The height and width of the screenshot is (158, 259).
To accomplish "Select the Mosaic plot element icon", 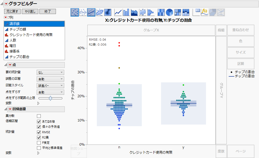I will point(186,12).
